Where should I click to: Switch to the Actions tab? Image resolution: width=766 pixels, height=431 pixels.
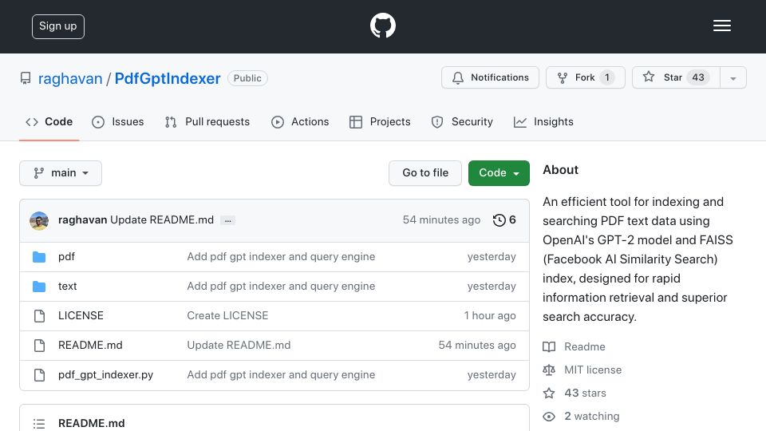click(x=300, y=121)
